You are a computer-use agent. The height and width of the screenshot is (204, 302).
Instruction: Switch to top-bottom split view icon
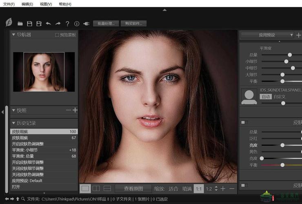(x=107, y=188)
